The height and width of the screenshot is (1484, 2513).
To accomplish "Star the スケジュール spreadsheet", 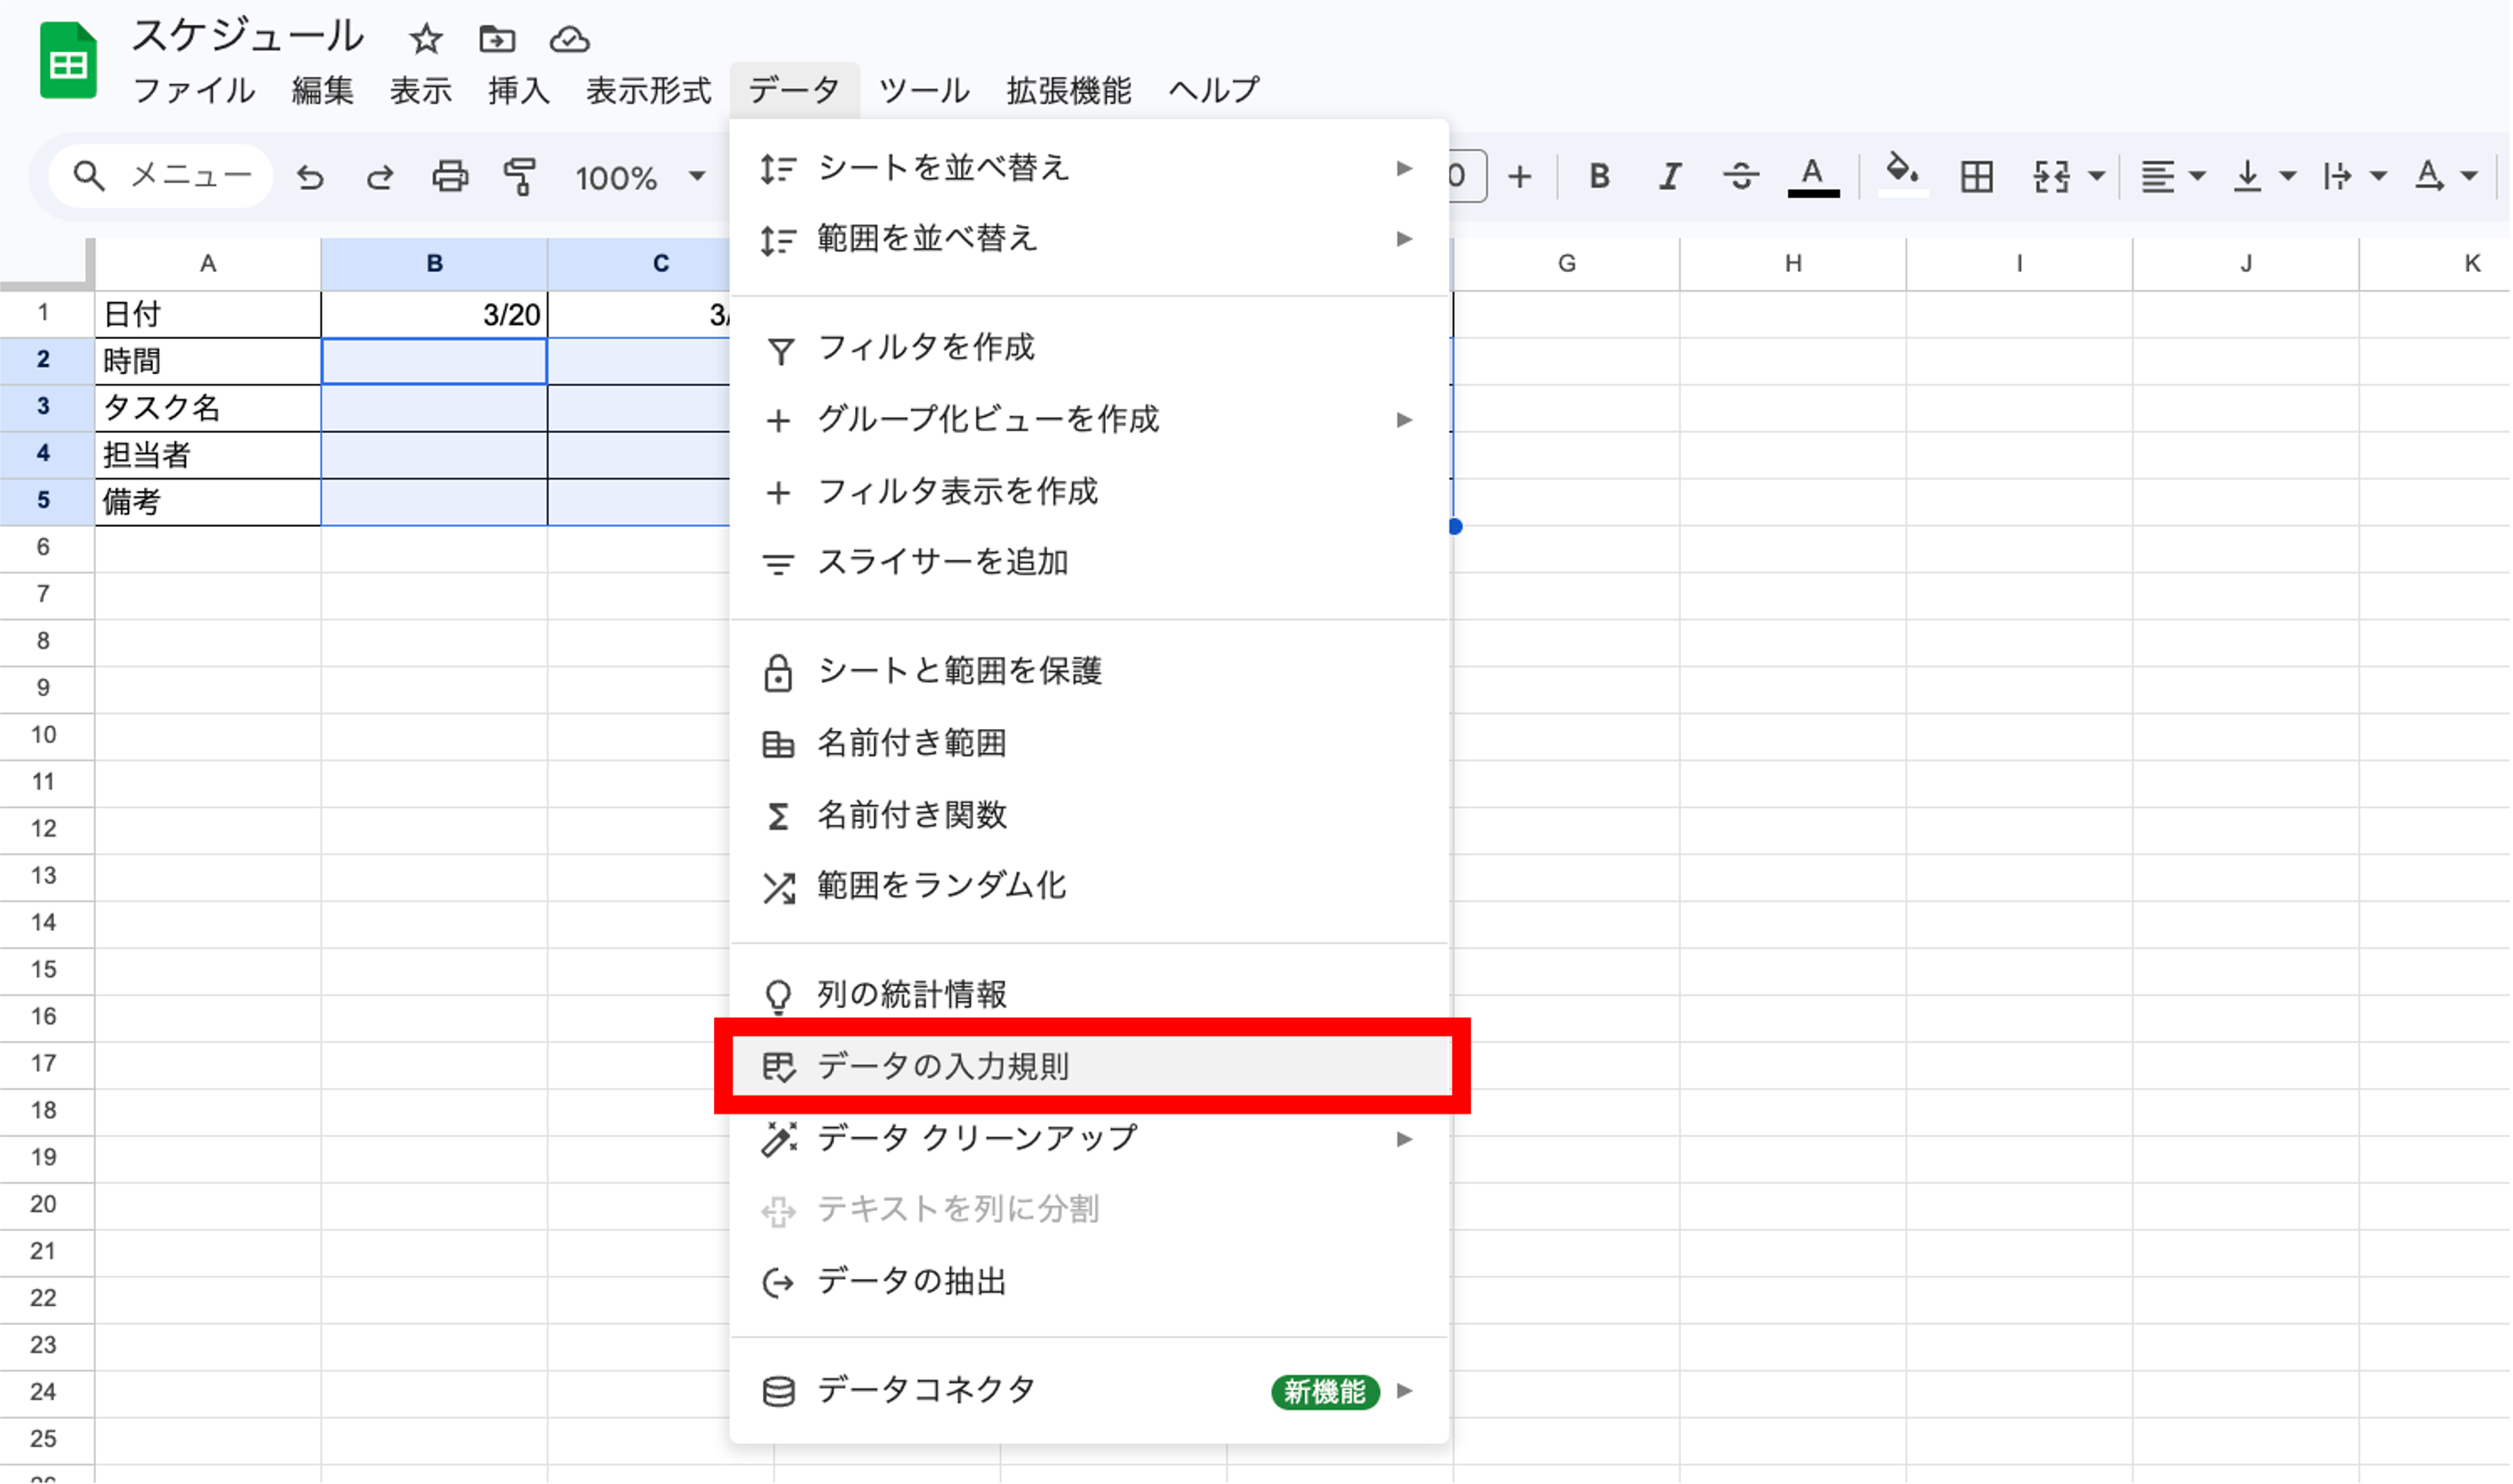I will click(x=424, y=40).
